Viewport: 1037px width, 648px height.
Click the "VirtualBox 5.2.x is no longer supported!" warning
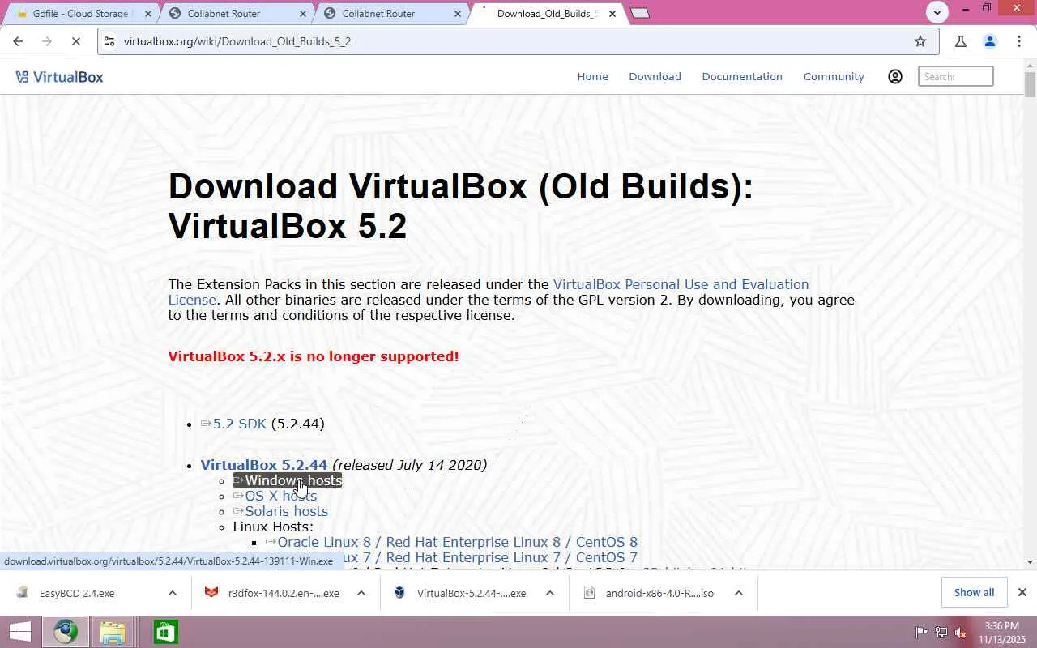pos(314,356)
